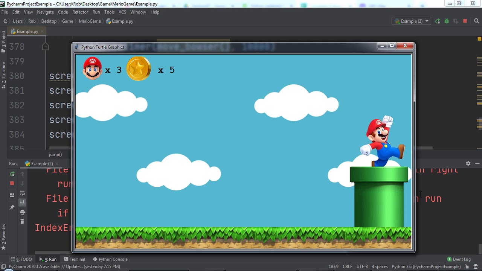Image resolution: width=482 pixels, height=271 pixels.
Task: Click the print icon in Run panel
Action: coord(22,212)
